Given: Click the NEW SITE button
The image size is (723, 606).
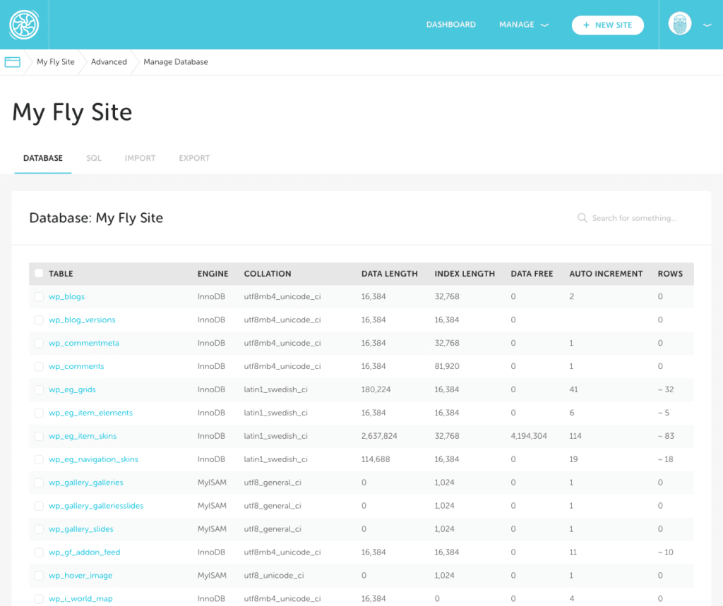Looking at the screenshot, I should [x=607, y=25].
